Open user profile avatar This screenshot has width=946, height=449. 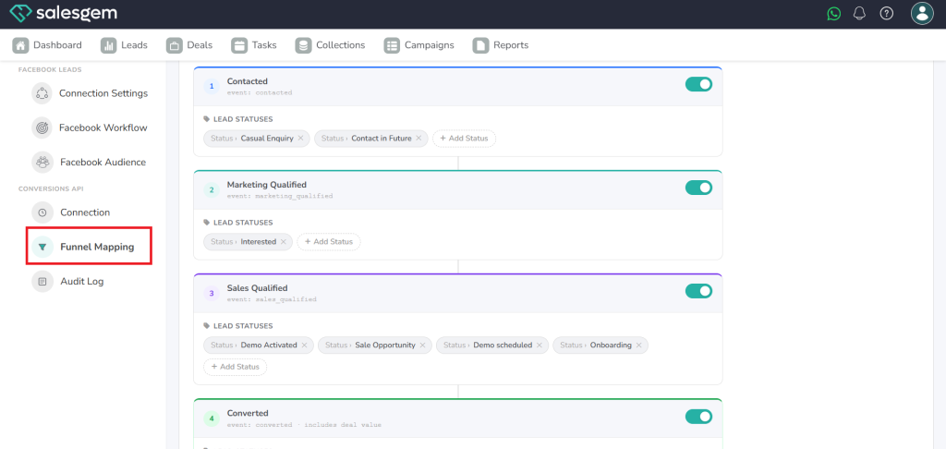click(922, 13)
